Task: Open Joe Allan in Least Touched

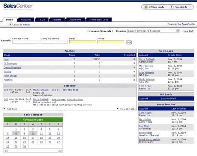Action: coord(144,126)
